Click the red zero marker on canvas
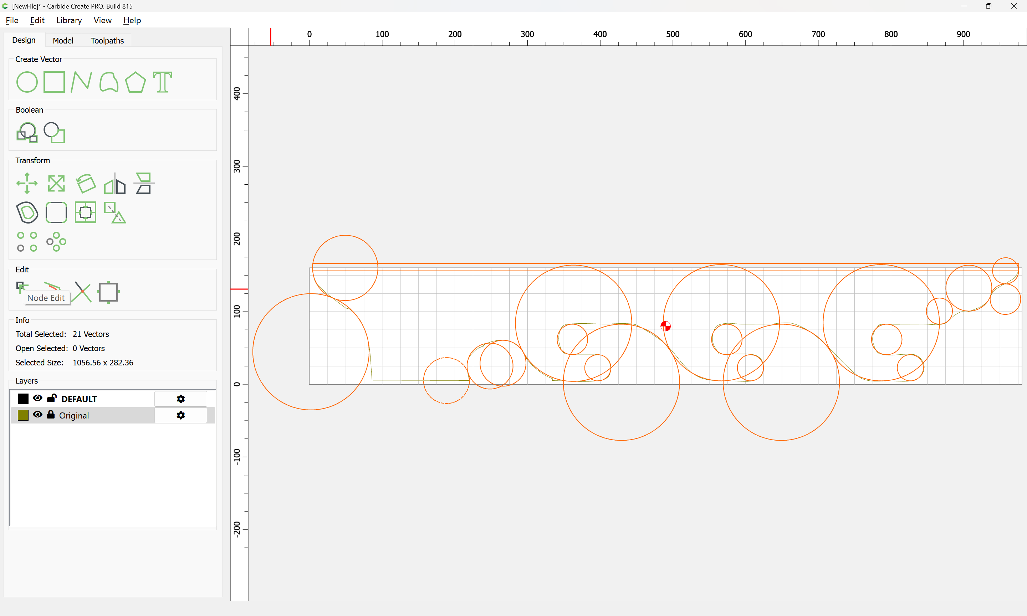Image resolution: width=1027 pixels, height=616 pixels. point(665,326)
